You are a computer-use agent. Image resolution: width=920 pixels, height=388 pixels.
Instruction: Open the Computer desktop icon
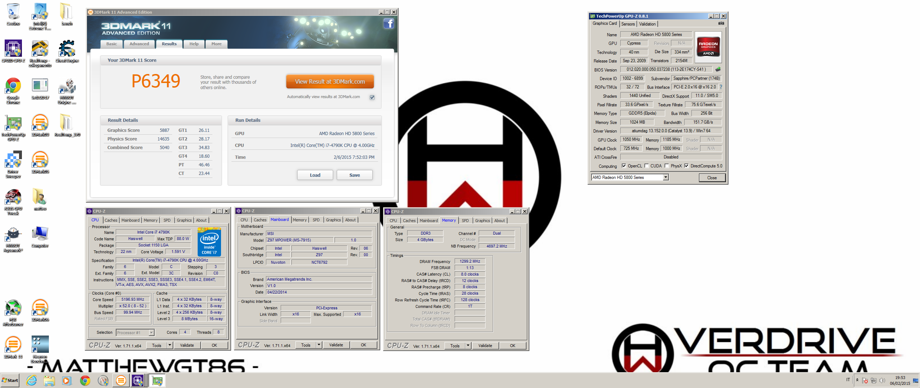[40, 236]
